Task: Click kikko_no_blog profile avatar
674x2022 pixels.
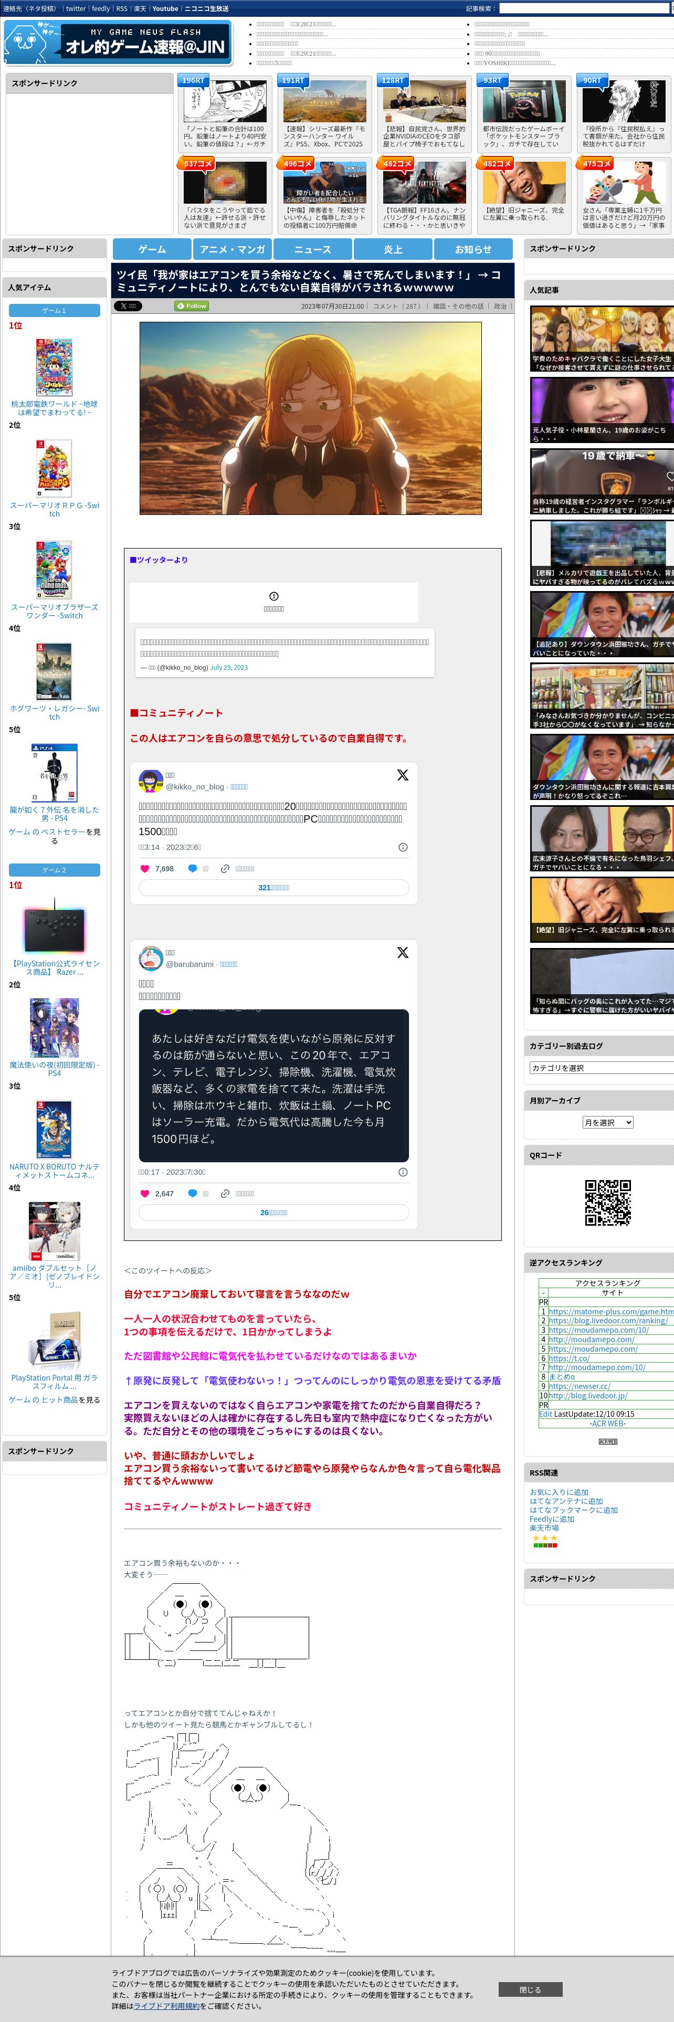Action: (x=151, y=781)
